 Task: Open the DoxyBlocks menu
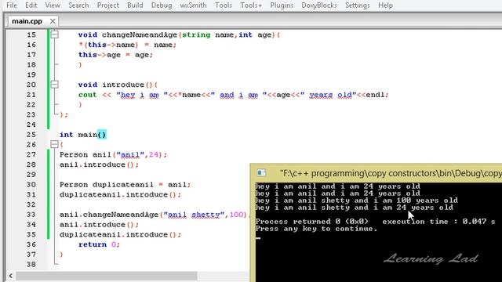coord(319,5)
